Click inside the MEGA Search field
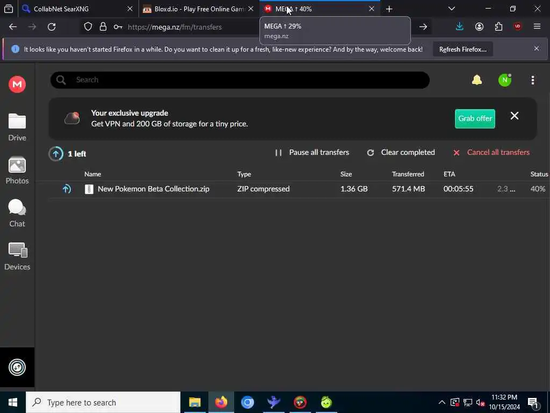Image resolution: width=550 pixels, height=413 pixels. click(x=240, y=80)
